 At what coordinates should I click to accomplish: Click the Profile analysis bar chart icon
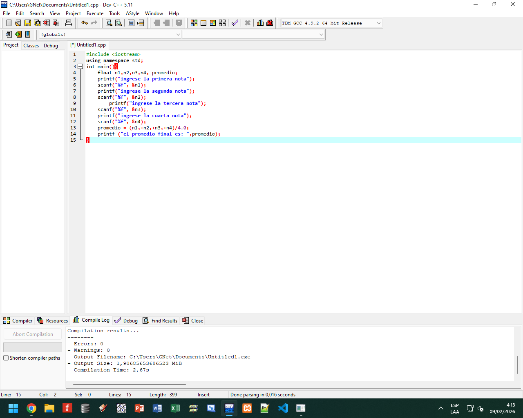(260, 23)
